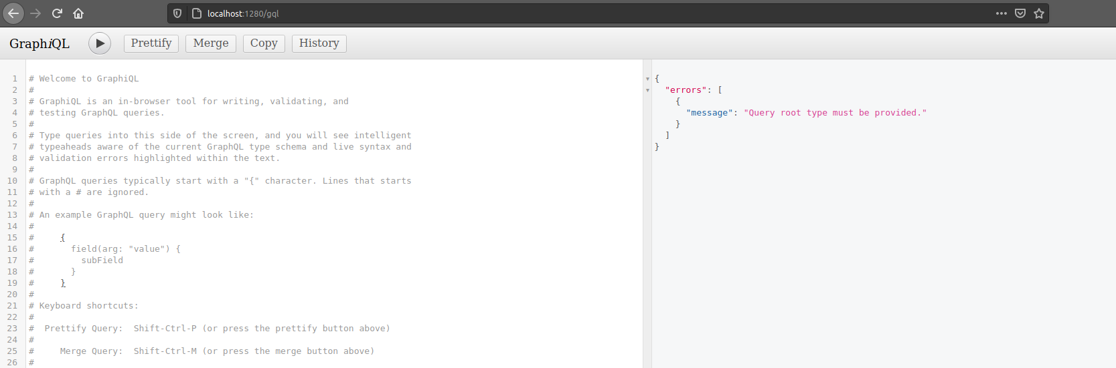Save page to Pocket icon
This screenshot has width=1116, height=368.
pyautogui.click(x=1020, y=13)
